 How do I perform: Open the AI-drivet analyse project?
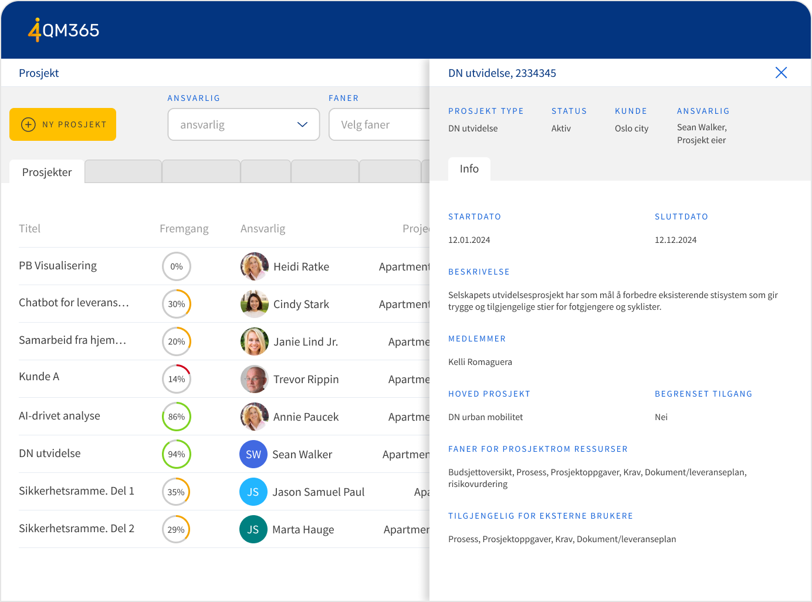pos(59,415)
